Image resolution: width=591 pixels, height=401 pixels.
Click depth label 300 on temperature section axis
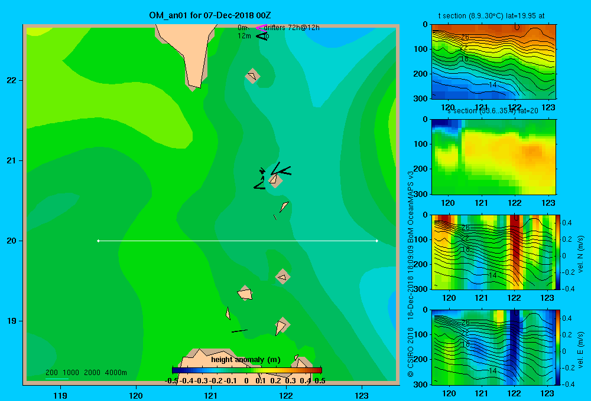(421, 98)
